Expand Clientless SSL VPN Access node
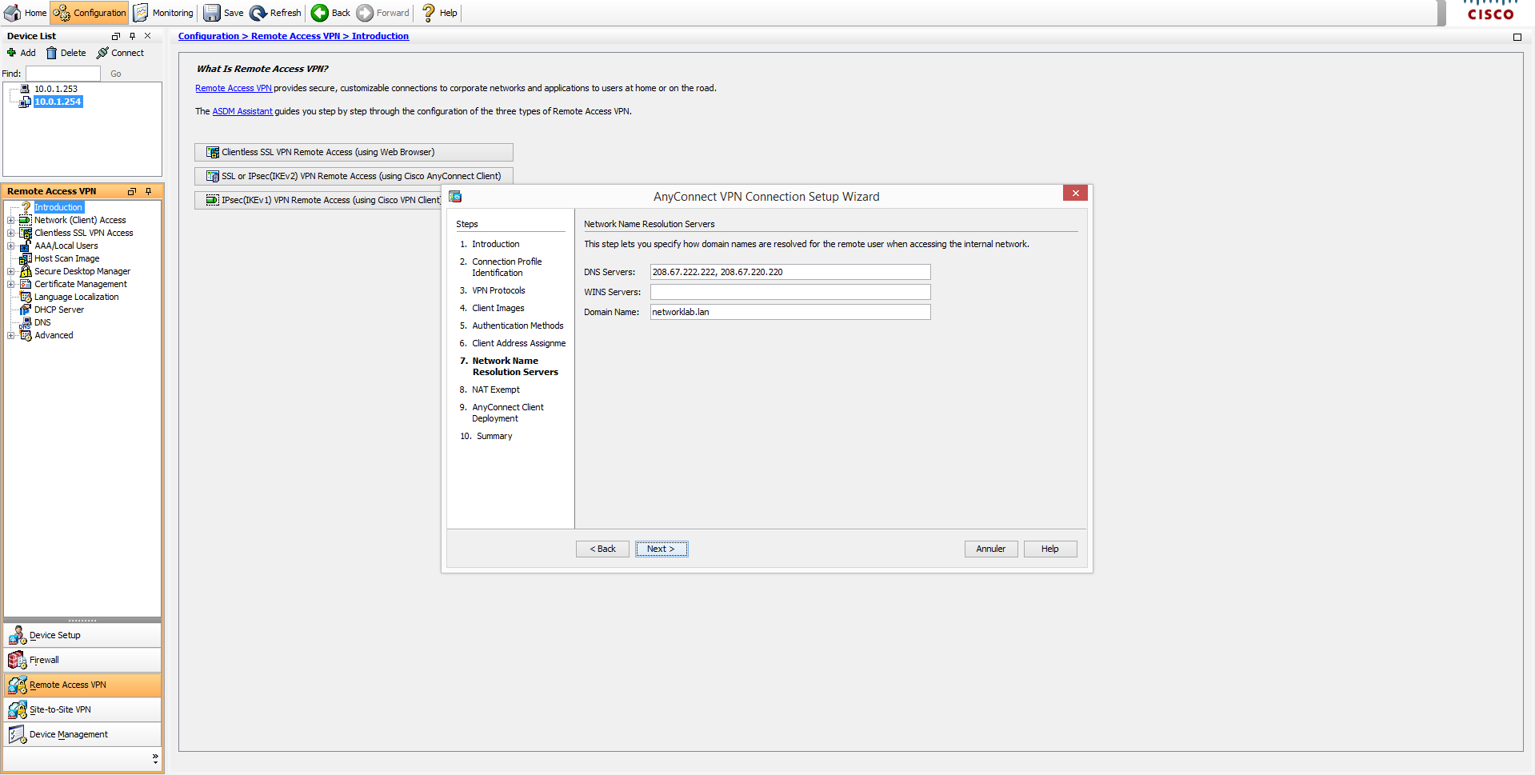Viewport: 1535px width, 775px height. click(x=10, y=233)
